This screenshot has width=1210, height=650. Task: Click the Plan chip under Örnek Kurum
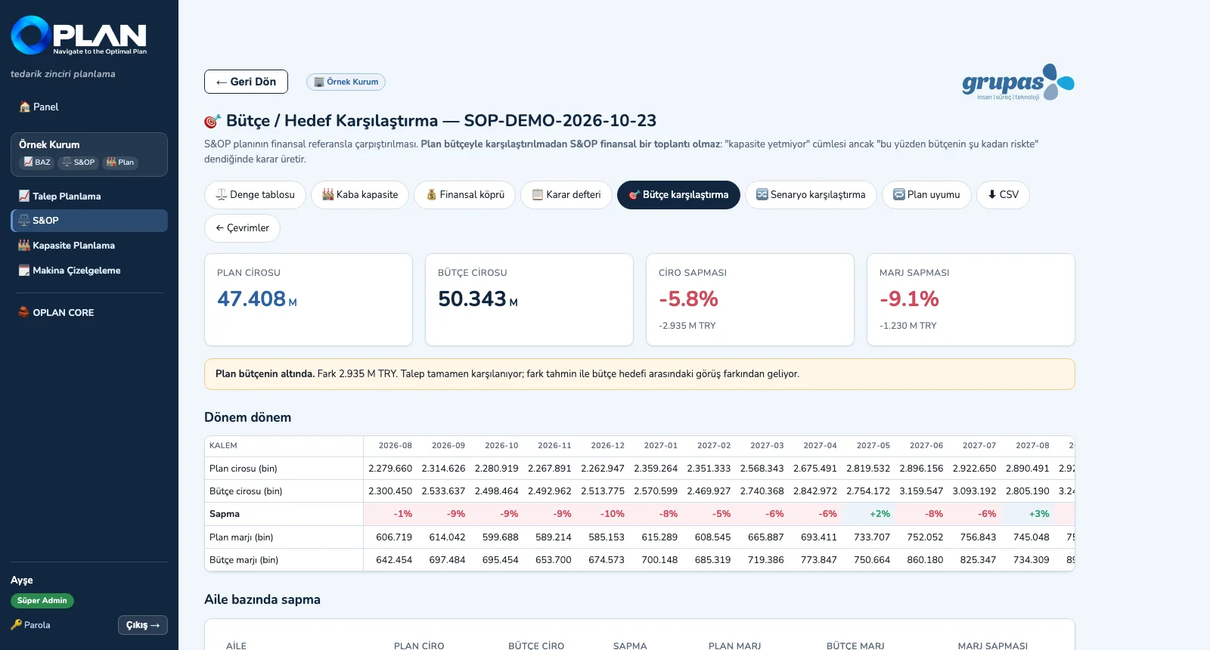tap(120, 162)
